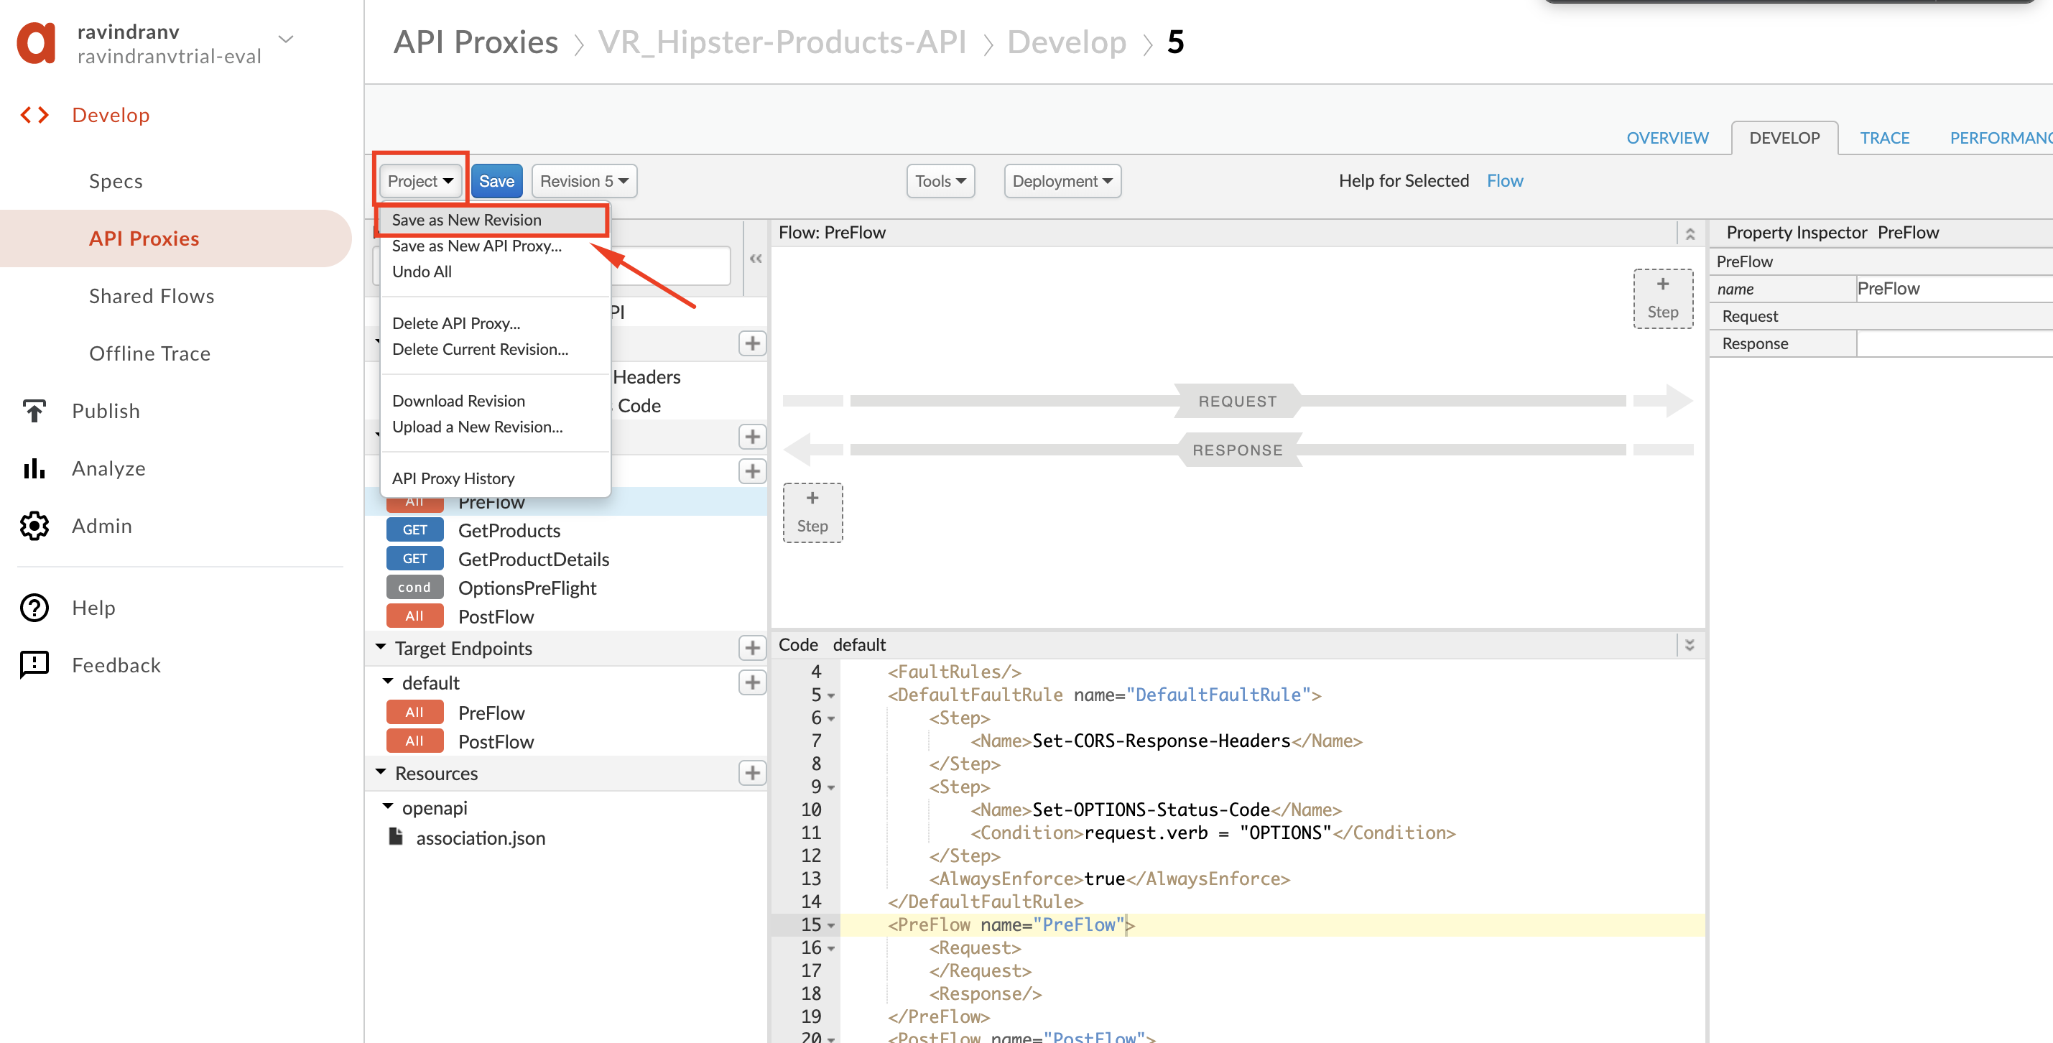Open association.json resource file
Screen dimensions: 2053x1043
point(481,838)
